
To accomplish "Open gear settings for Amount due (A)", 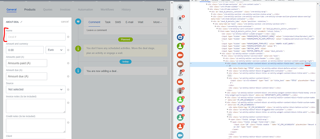I will click(68, 76).
